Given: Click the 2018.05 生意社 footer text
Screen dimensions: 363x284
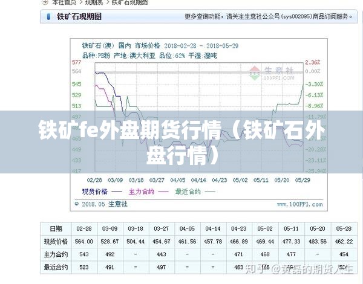Looking at the screenshot, I should pos(105,204).
